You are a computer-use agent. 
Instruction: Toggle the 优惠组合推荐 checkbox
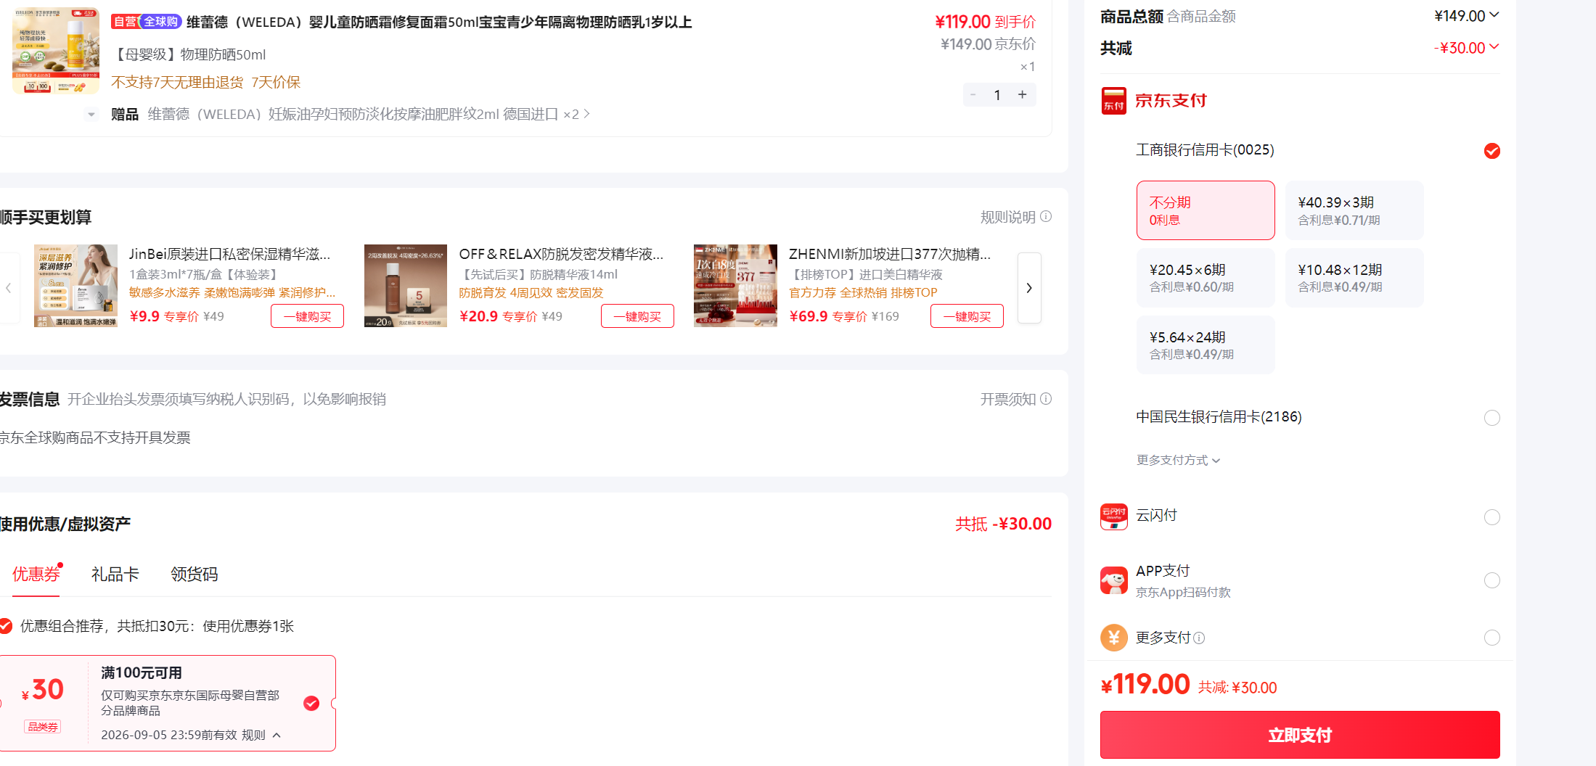pyautogui.click(x=6, y=626)
